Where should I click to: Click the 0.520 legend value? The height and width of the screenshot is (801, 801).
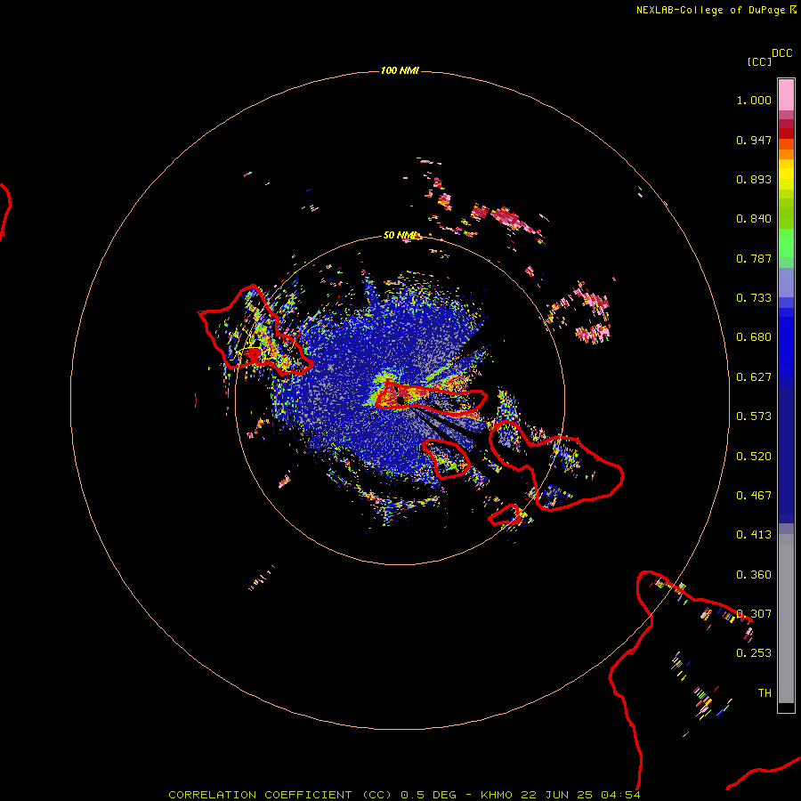(754, 457)
